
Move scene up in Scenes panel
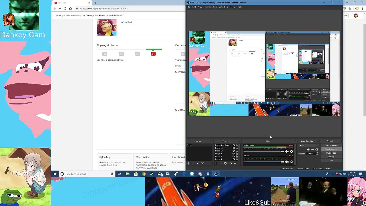[x=198, y=163]
